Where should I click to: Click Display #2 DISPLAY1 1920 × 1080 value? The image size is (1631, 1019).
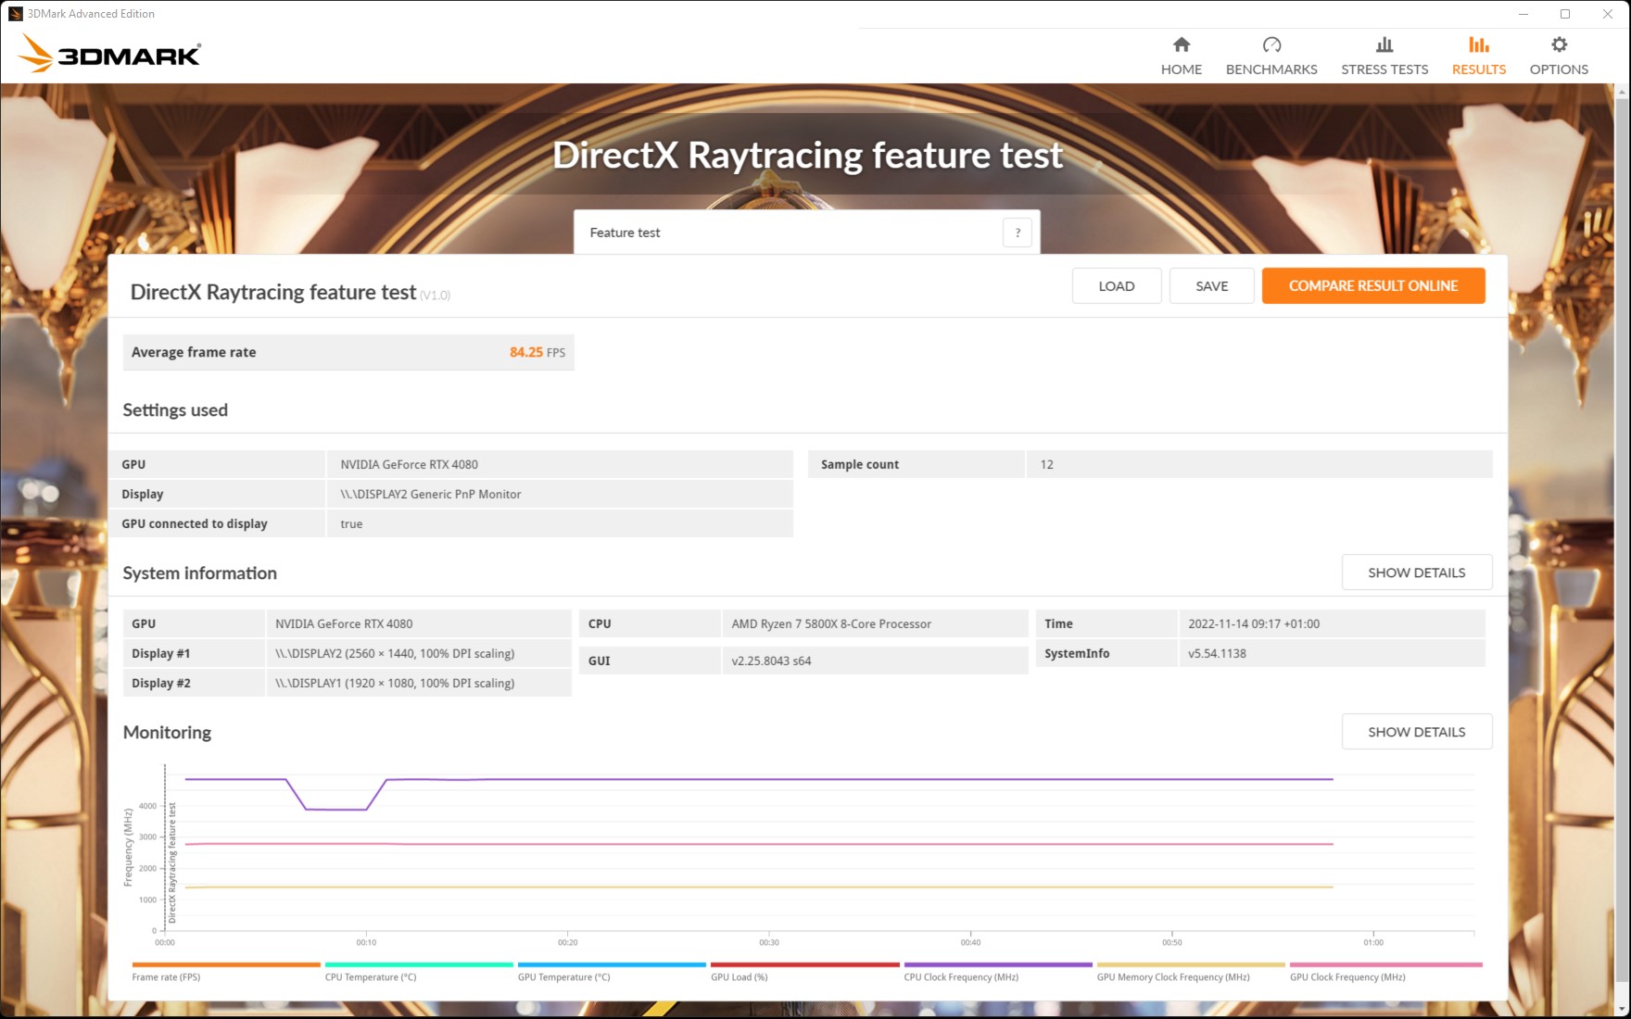(395, 683)
